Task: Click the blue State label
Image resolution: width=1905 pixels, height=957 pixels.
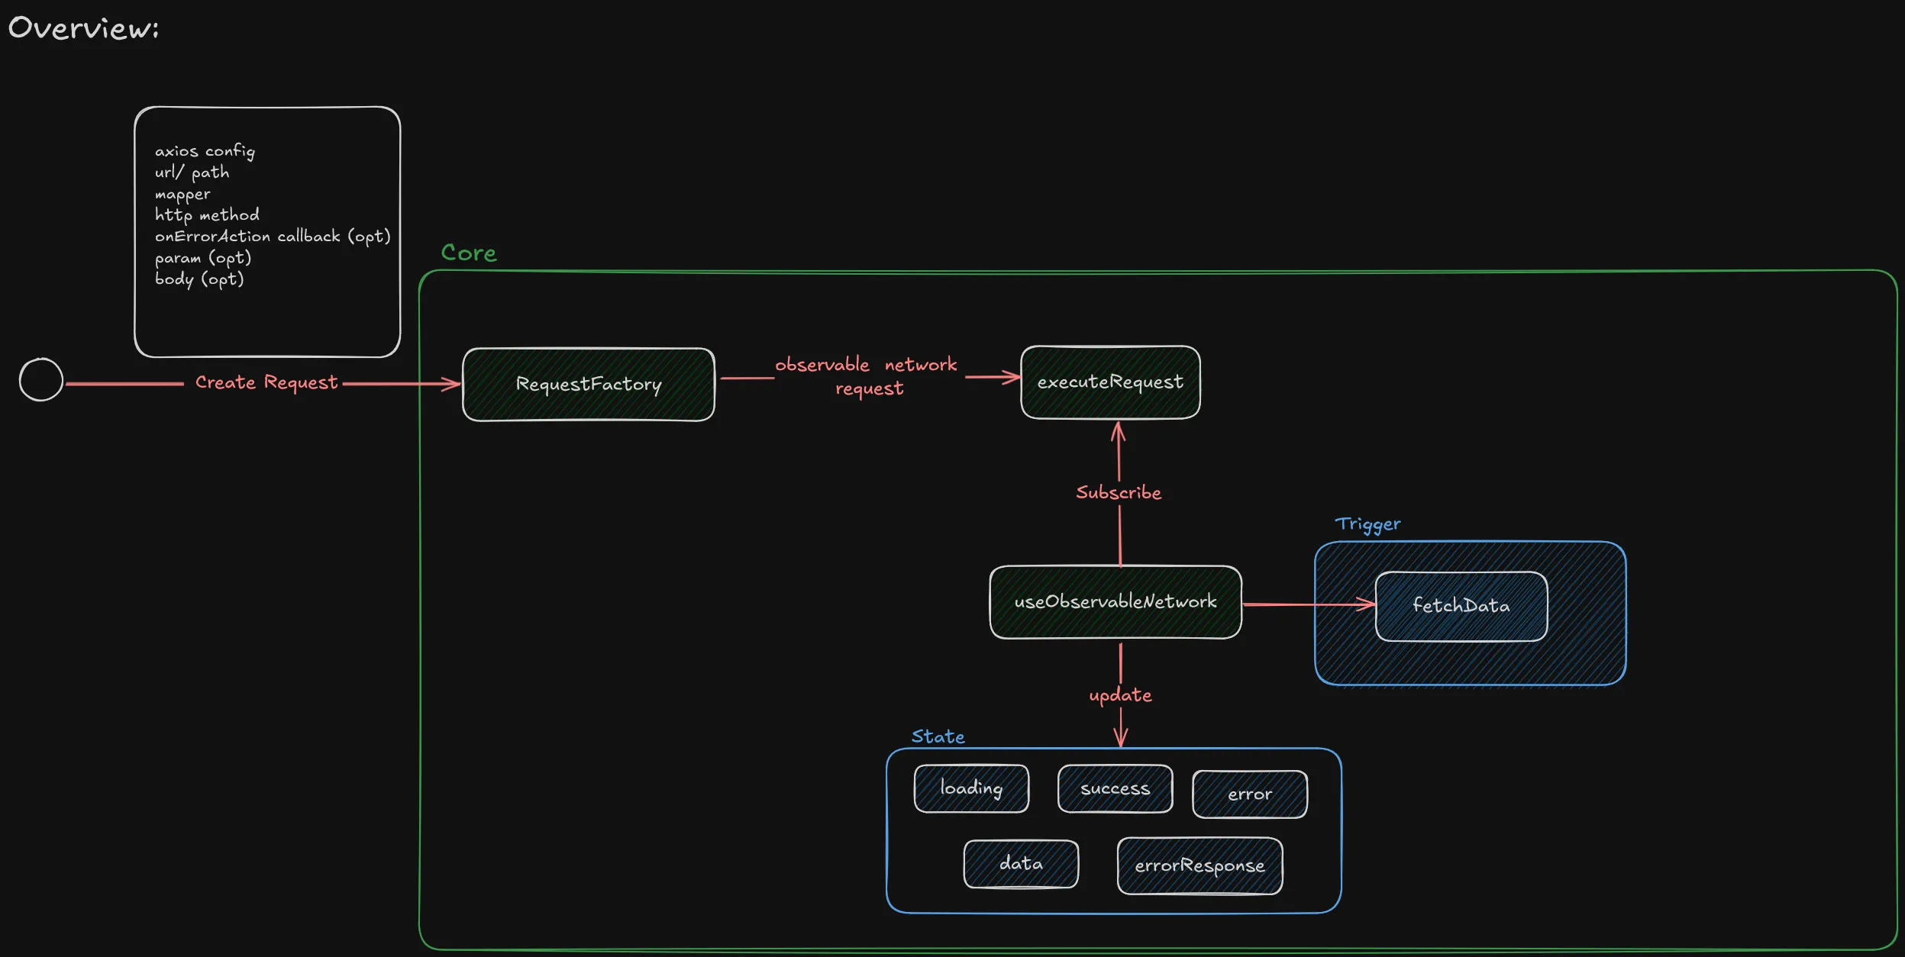Action: tap(938, 736)
